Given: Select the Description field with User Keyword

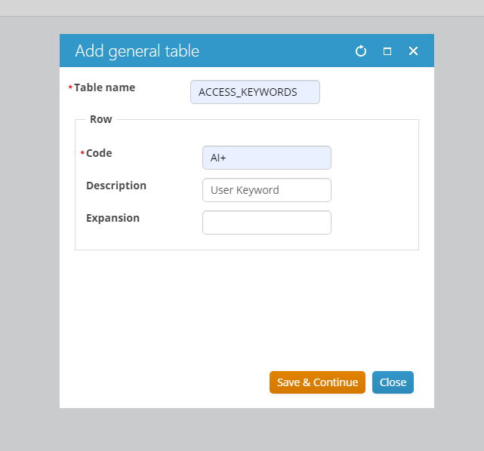Looking at the screenshot, I should (267, 190).
